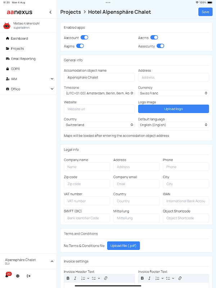The image size is (216, 288).
Task: Open the Default language dropdown
Action: [174, 125]
